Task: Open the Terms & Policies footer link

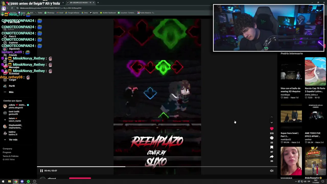Action: 10,156
